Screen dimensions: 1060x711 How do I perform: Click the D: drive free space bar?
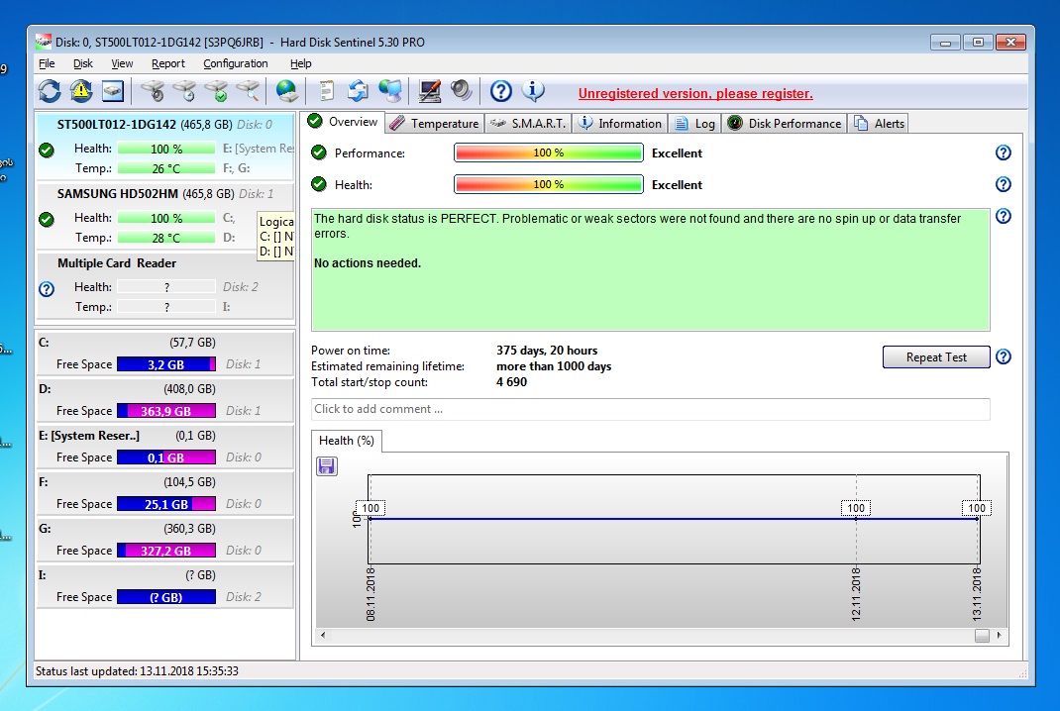click(165, 411)
